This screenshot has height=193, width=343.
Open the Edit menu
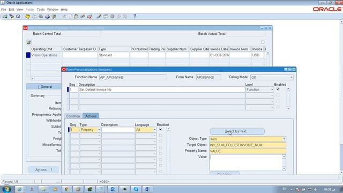pos(11,10)
